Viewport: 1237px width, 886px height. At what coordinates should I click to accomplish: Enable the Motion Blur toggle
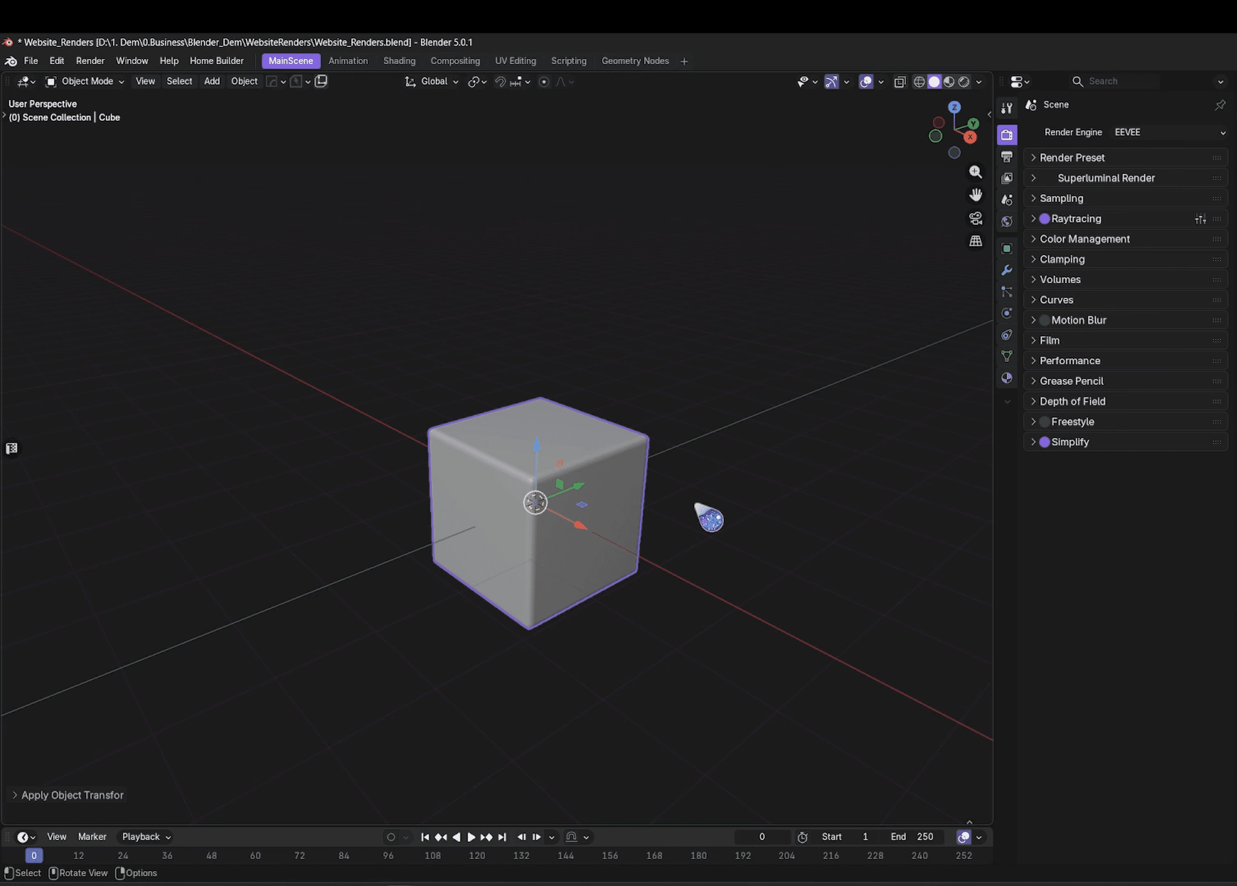point(1045,320)
